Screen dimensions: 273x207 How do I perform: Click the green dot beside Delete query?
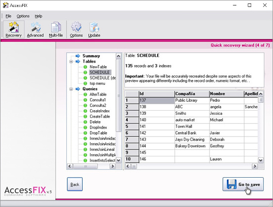point(85,122)
